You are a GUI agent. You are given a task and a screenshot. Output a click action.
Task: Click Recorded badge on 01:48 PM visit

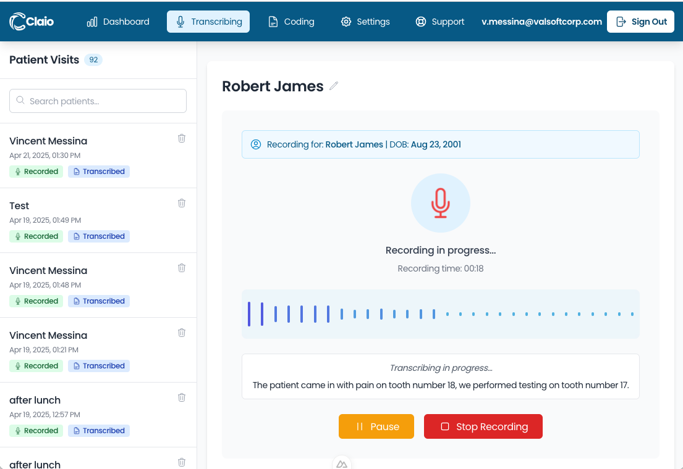click(x=36, y=301)
